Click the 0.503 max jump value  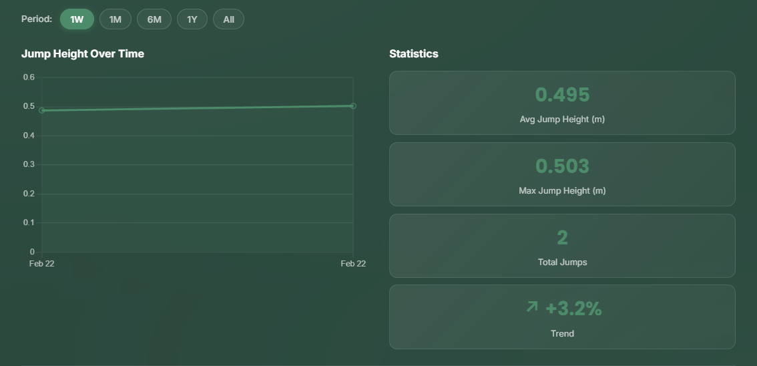point(562,166)
